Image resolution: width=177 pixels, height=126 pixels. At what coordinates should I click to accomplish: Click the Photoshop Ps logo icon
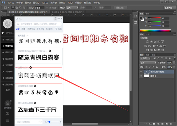3,2
